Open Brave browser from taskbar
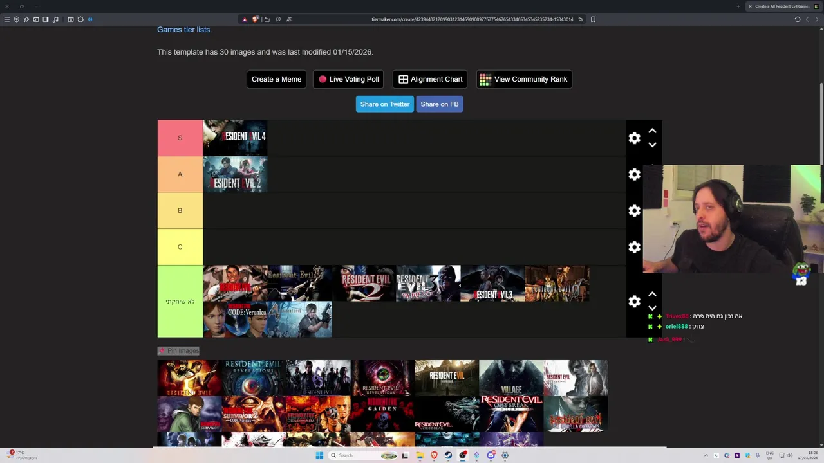The width and height of the screenshot is (824, 463). coord(434,455)
